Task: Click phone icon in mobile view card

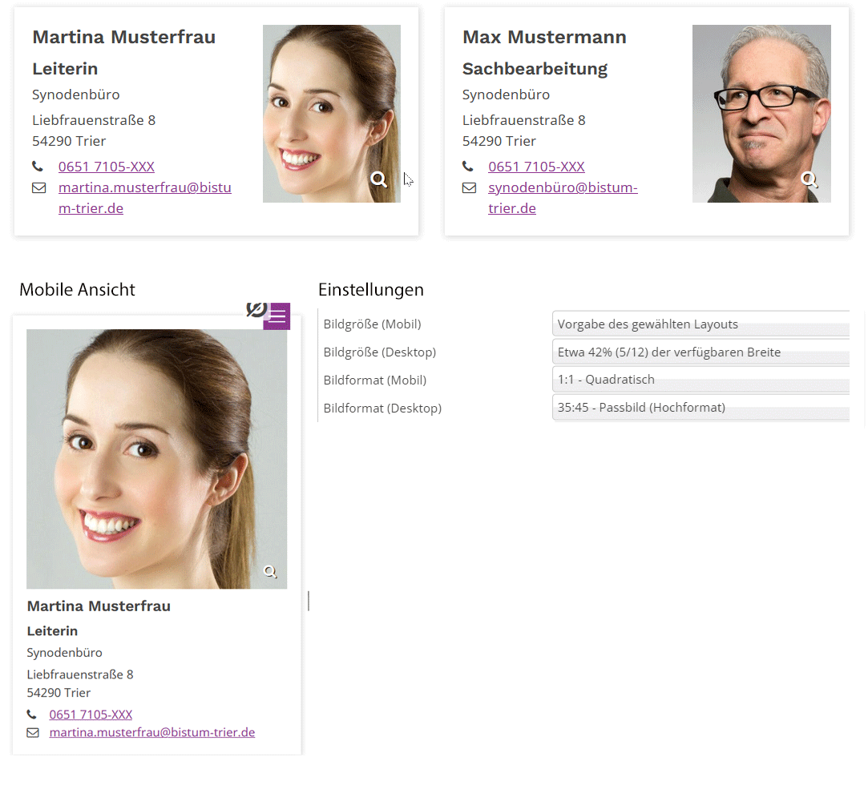Action: tap(32, 714)
